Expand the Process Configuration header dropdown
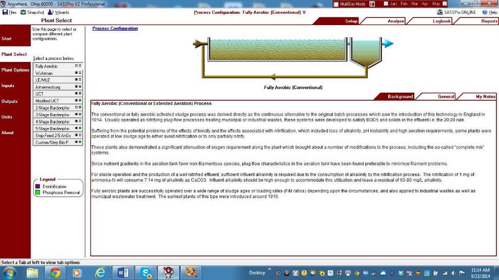The image size is (499, 280). 304,12
